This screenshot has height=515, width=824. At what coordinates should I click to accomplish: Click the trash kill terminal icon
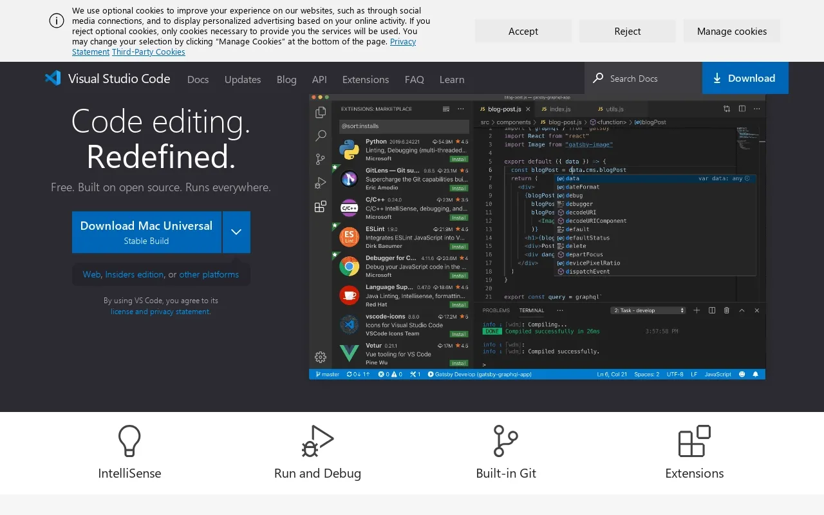[727, 310]
